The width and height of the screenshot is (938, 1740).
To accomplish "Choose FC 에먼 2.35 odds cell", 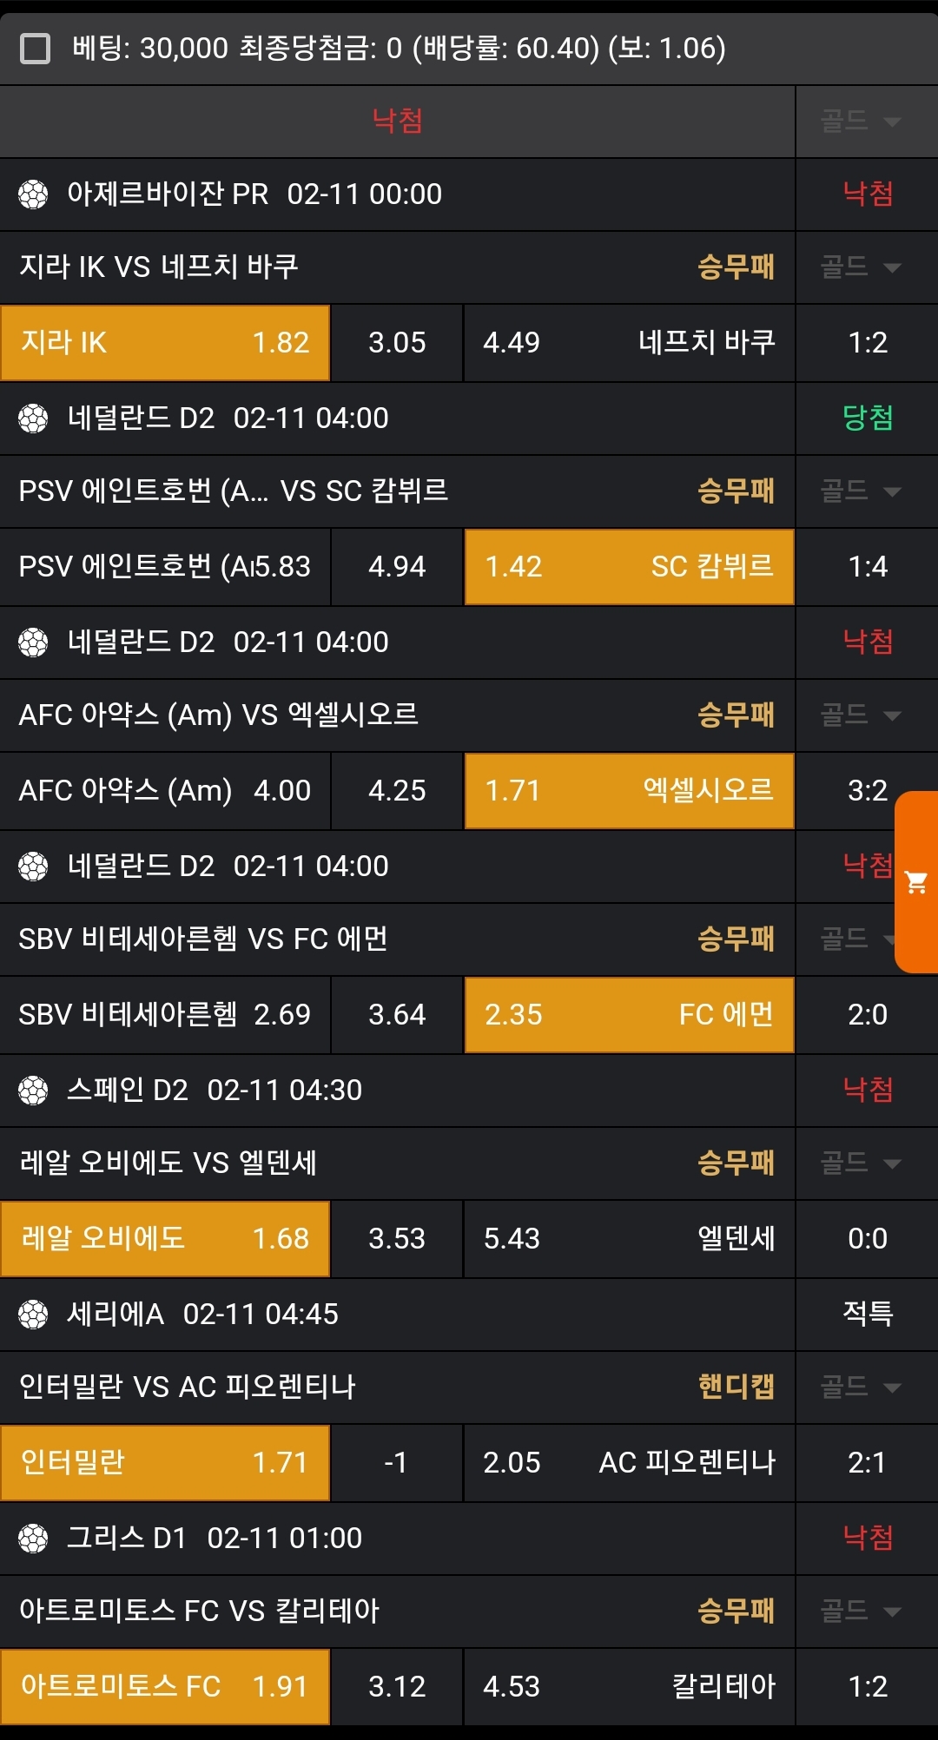I will click(x=629, y=1015).
